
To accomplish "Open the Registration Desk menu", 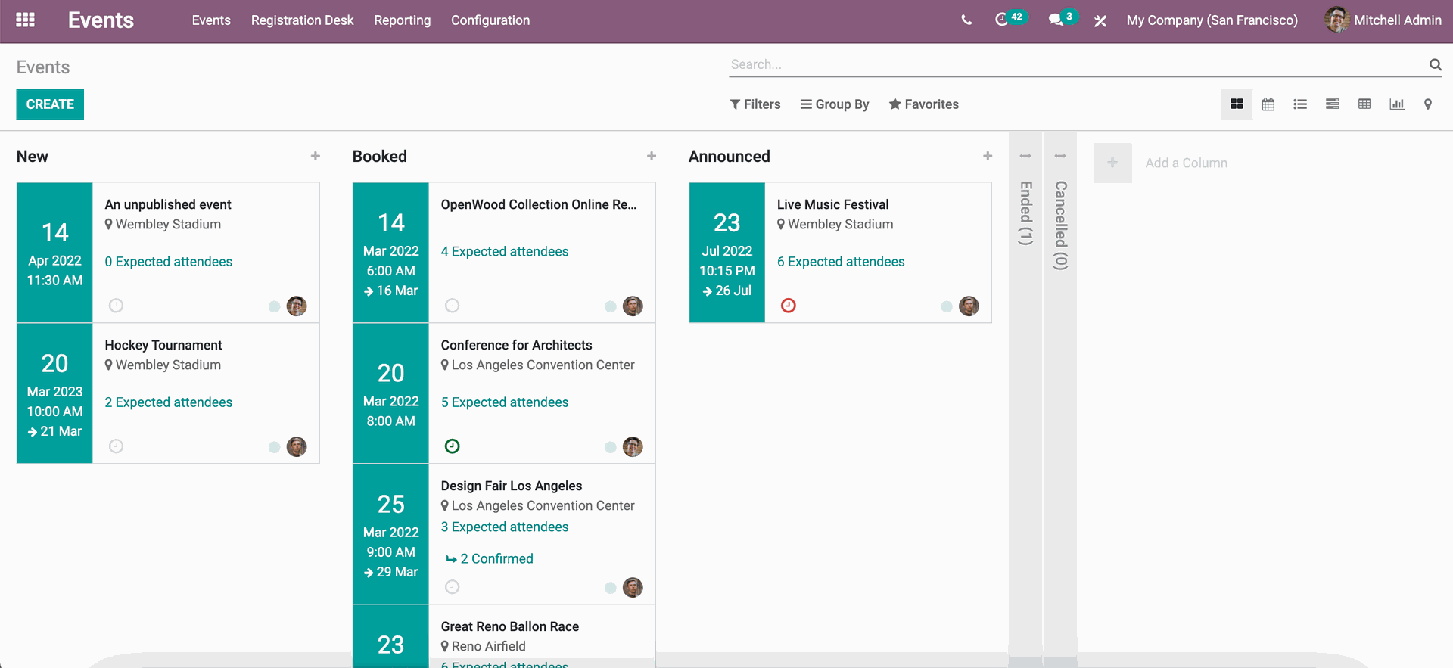I will [302, 20].
